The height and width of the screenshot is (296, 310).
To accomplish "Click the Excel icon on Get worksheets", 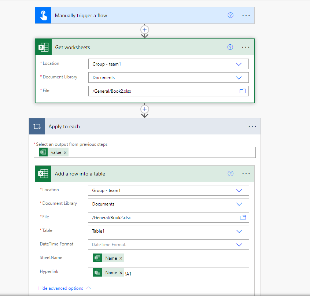I will pos(44,47).
